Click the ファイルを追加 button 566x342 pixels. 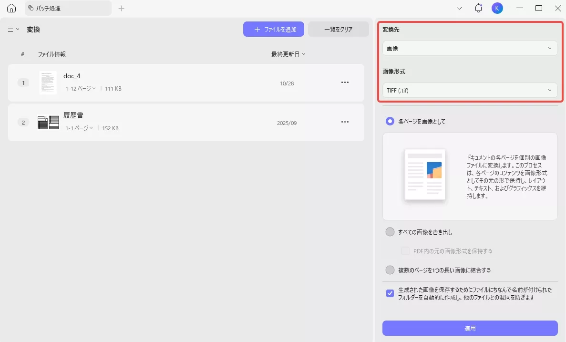coord(273,29)
